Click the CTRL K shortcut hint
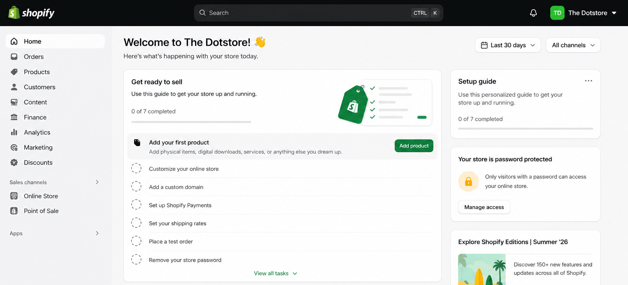Image resolution: width=628 pixels, height=285 pixels. click(x=426, y=13)
